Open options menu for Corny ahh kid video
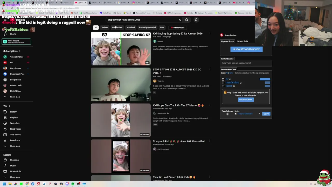Image resolution: width=332 pixels, height=187 pixels. tap(210, 141)
